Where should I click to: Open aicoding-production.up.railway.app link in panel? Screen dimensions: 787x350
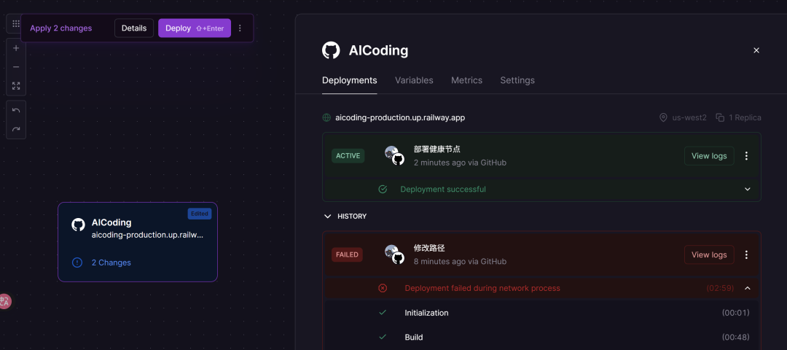point(400,118)
